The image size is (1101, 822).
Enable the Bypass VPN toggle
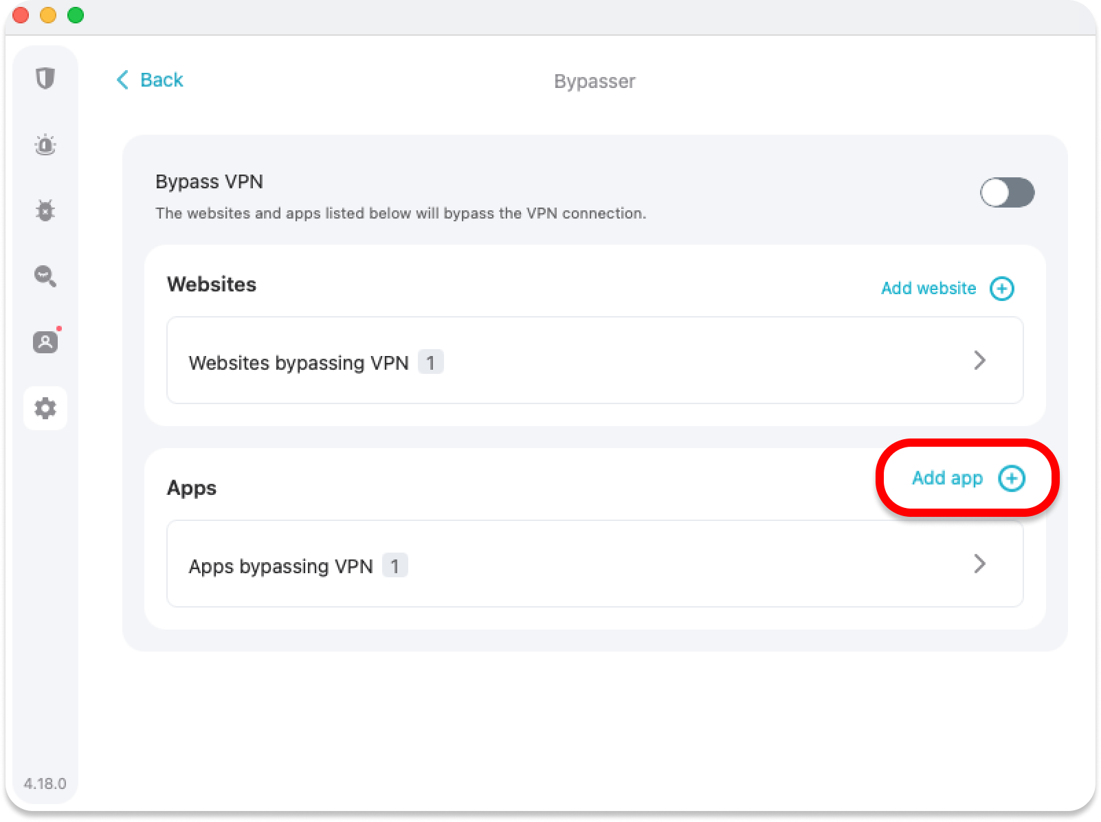(x=1007, y=192)
